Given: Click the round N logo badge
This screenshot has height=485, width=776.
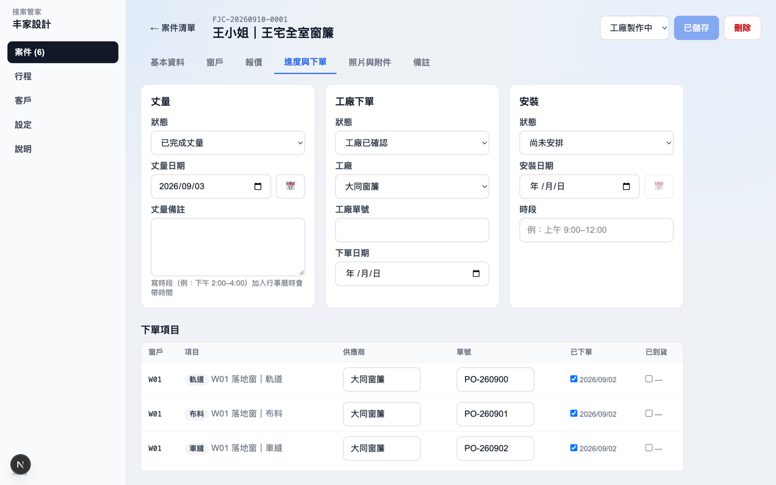Looking at the screenshot, I should pyautogui.click(x=20, y=465).
